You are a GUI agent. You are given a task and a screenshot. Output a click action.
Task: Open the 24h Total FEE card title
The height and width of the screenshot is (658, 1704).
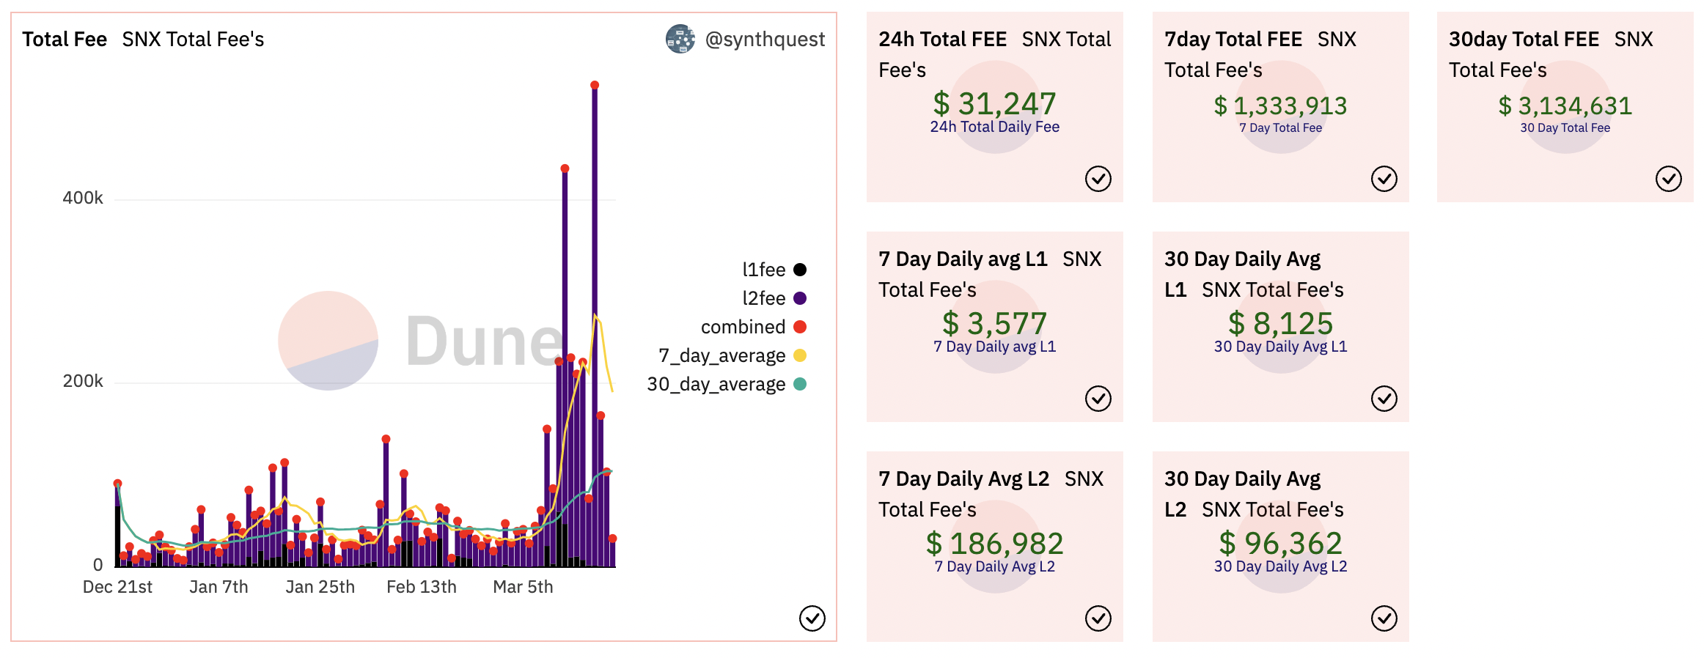tap(942, 40)
